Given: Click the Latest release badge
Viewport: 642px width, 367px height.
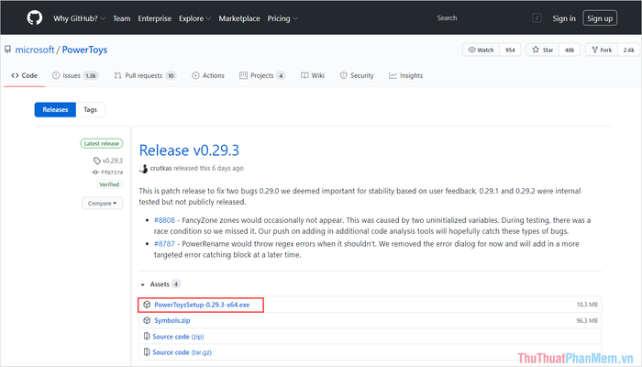Looking at the screenshot, I should (102, 143).
